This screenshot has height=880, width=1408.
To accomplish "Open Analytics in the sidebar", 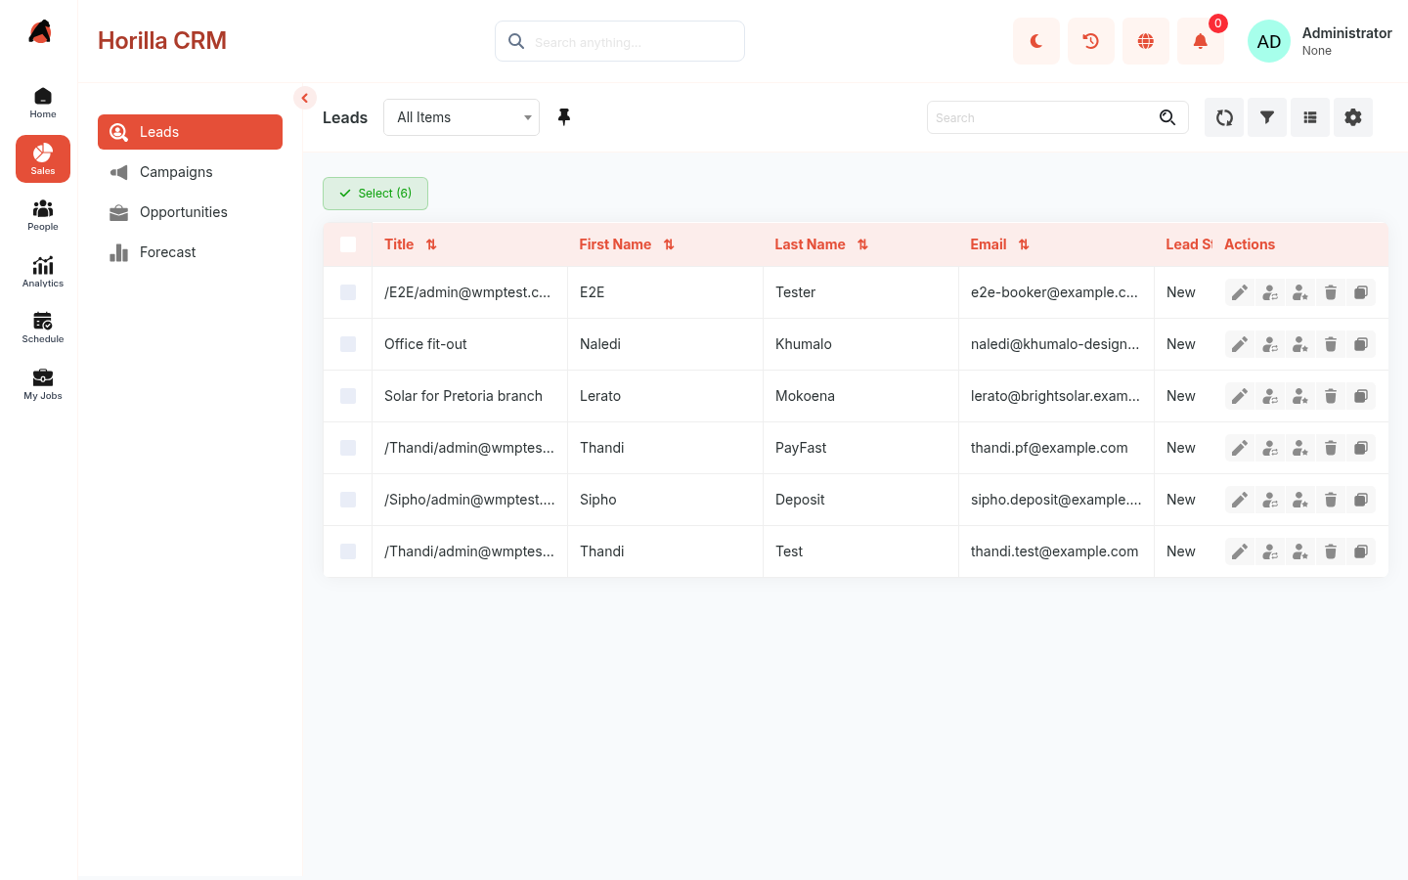I will [43, 272].
